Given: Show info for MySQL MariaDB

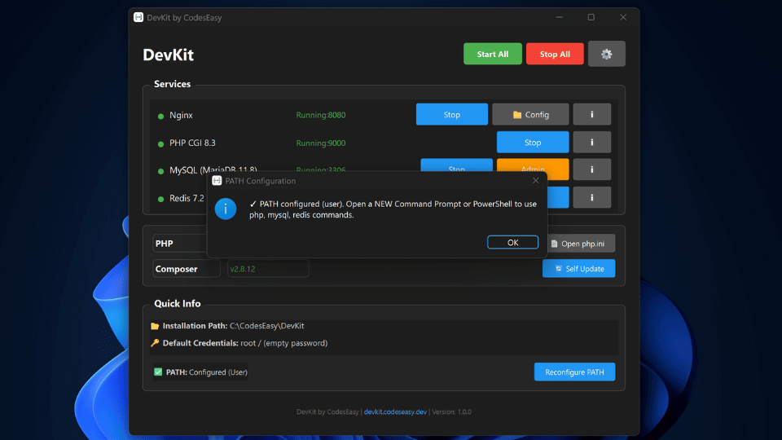Looking at the screenshot, I should tap(592, 169).
